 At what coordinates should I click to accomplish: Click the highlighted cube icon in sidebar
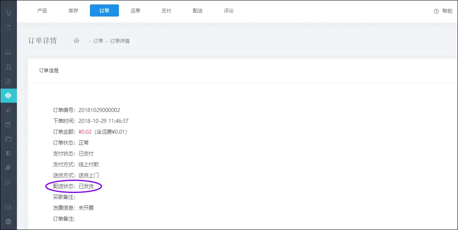[x=8, y=95]
